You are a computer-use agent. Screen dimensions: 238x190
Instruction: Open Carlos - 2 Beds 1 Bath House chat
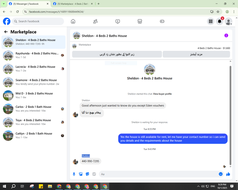33,109
